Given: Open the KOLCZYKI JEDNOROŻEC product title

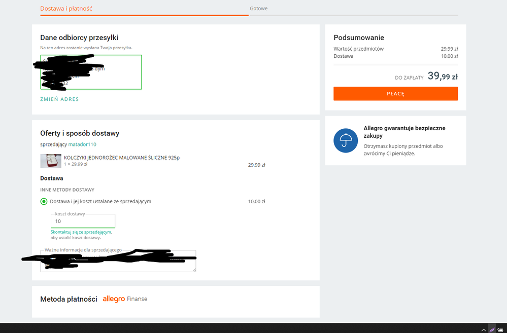Looking at the screenshot, I should [121, 158].
